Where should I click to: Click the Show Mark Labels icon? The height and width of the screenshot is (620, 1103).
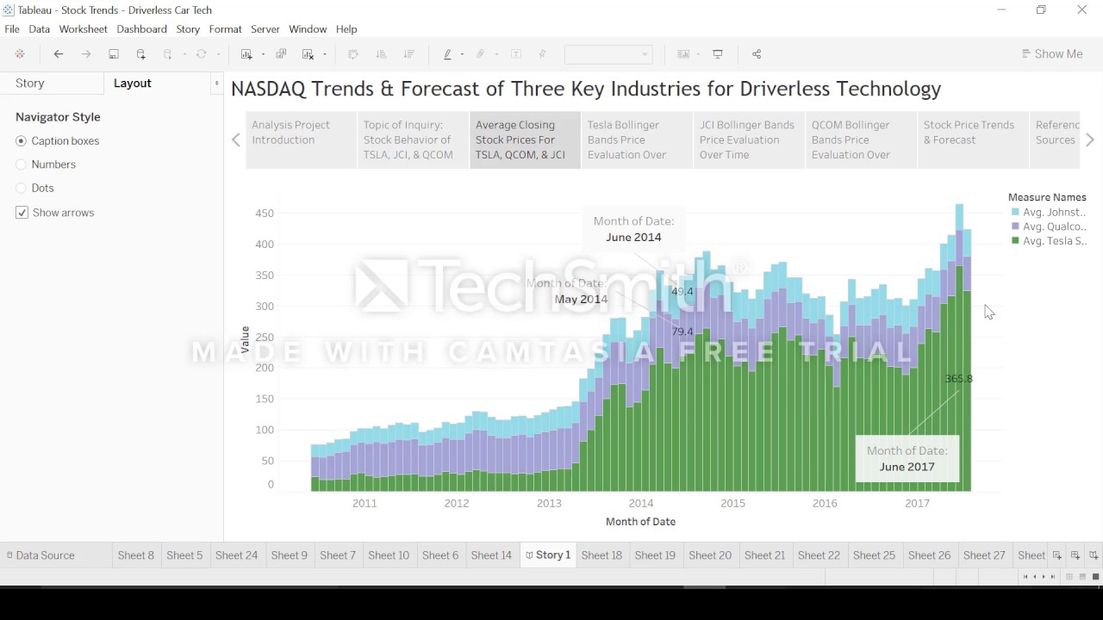[x=516, y=54]
